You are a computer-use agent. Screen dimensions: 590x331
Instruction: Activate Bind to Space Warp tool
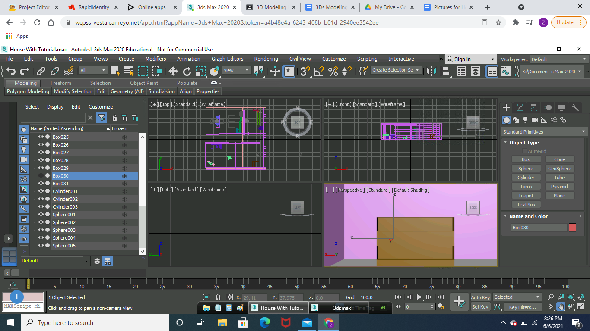click(69, 71)
